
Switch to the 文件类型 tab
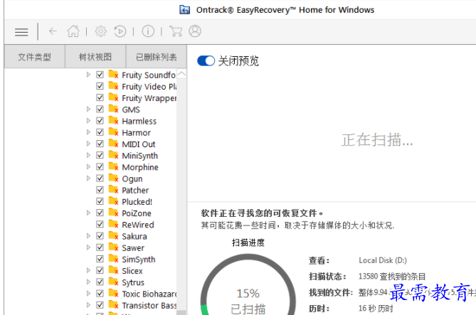pyautogui.click(x=34, y=57)
